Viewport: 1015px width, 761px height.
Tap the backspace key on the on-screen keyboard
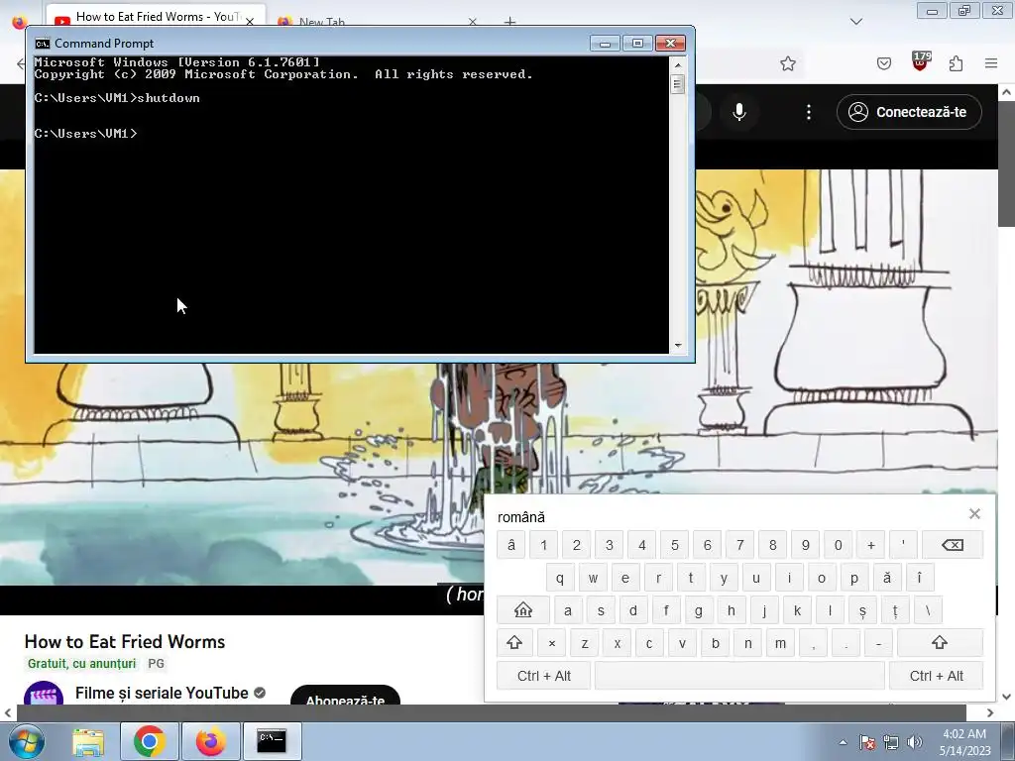953,545
